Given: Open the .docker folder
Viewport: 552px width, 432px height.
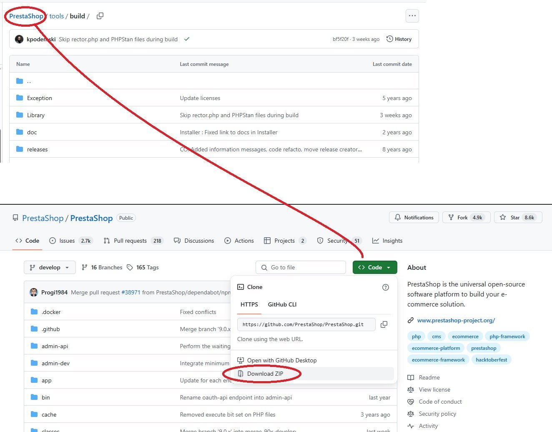Looking at the screenshot, I should pos(51,312).
